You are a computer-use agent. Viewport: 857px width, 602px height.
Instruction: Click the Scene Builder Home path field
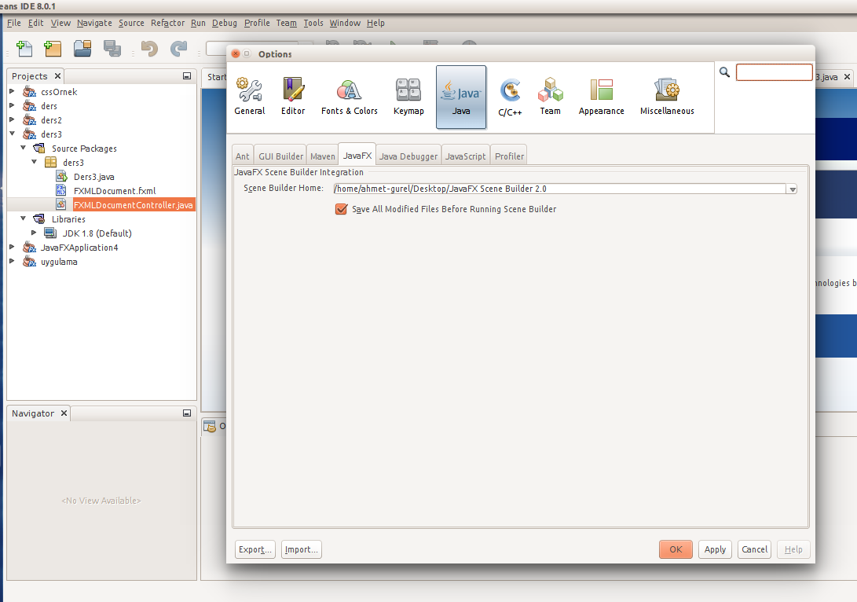(559, 189)
